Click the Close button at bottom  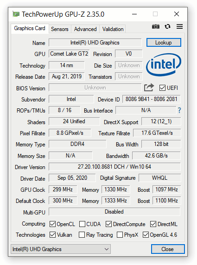click(x=168, y=249)
